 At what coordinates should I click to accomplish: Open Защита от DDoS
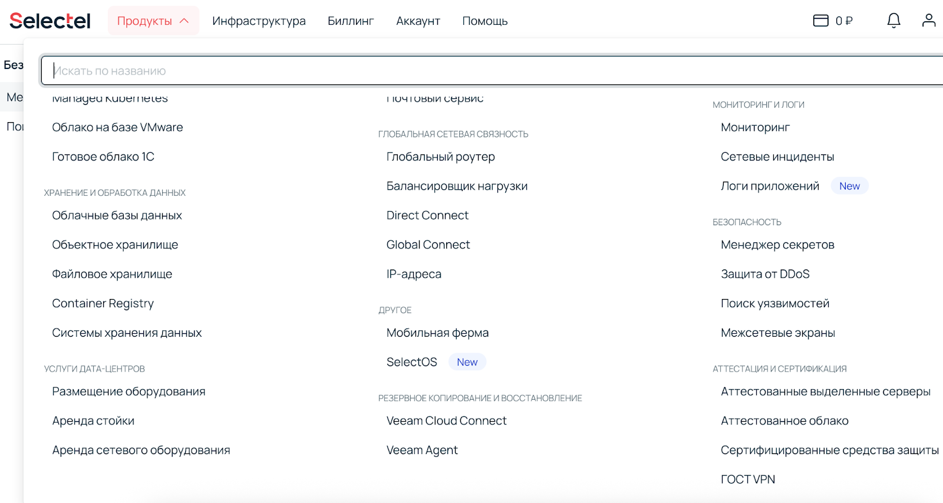point(765,274)
